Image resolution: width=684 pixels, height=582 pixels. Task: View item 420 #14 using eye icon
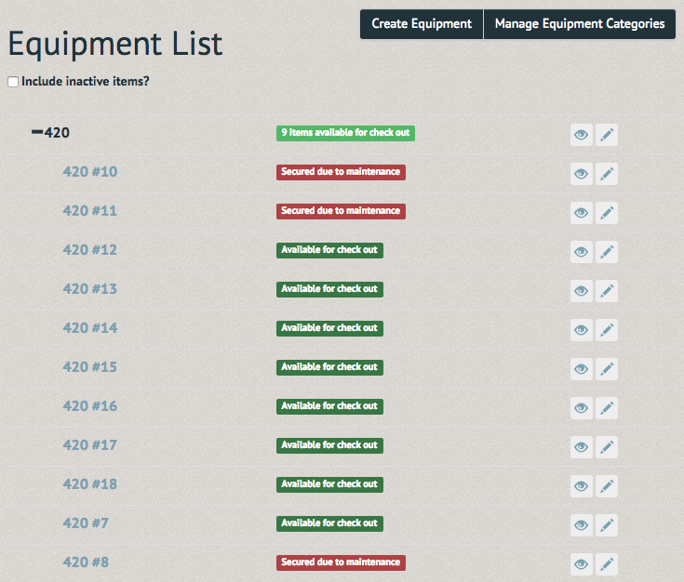(x=581, y=330)
